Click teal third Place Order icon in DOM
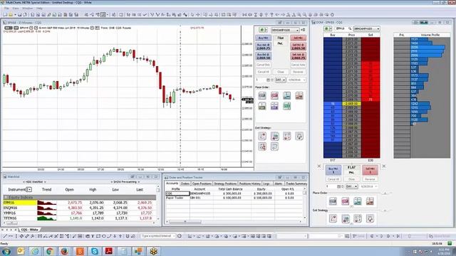Screen dimensions: 456x256 tap(358, 201)
